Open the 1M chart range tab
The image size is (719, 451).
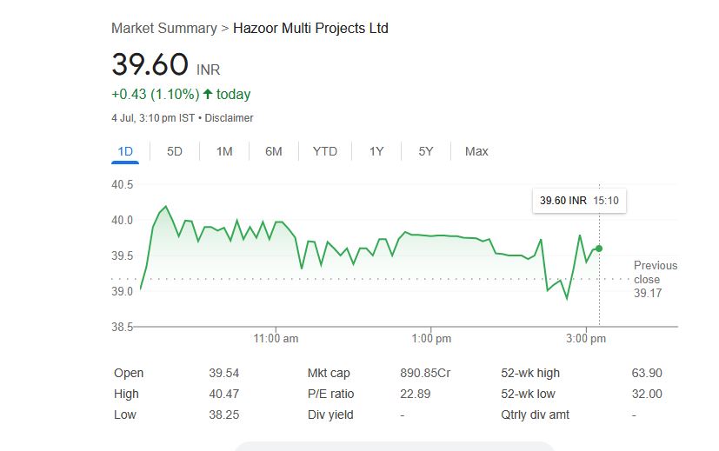224,151
